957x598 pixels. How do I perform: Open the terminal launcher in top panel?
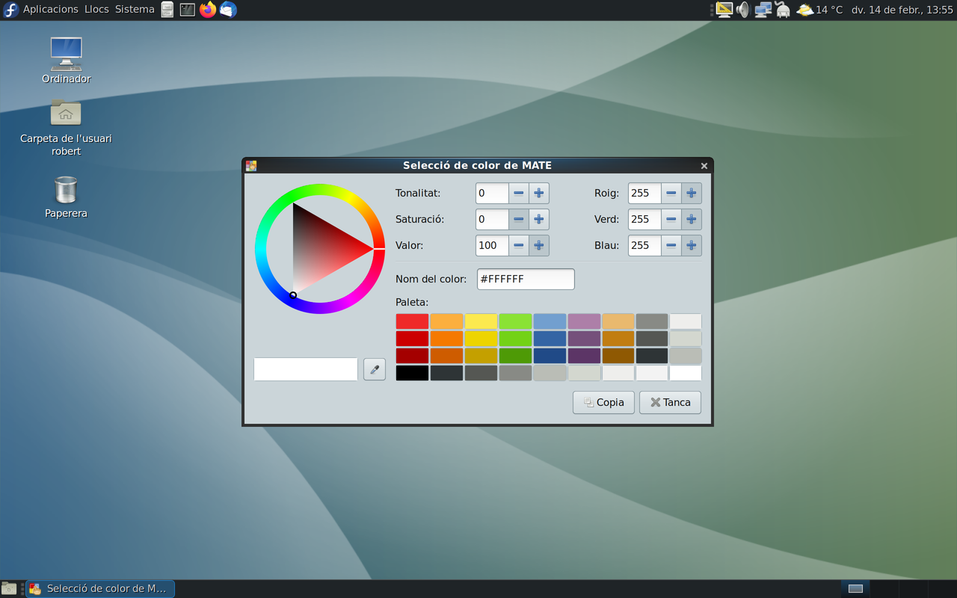tap(188, 10)
